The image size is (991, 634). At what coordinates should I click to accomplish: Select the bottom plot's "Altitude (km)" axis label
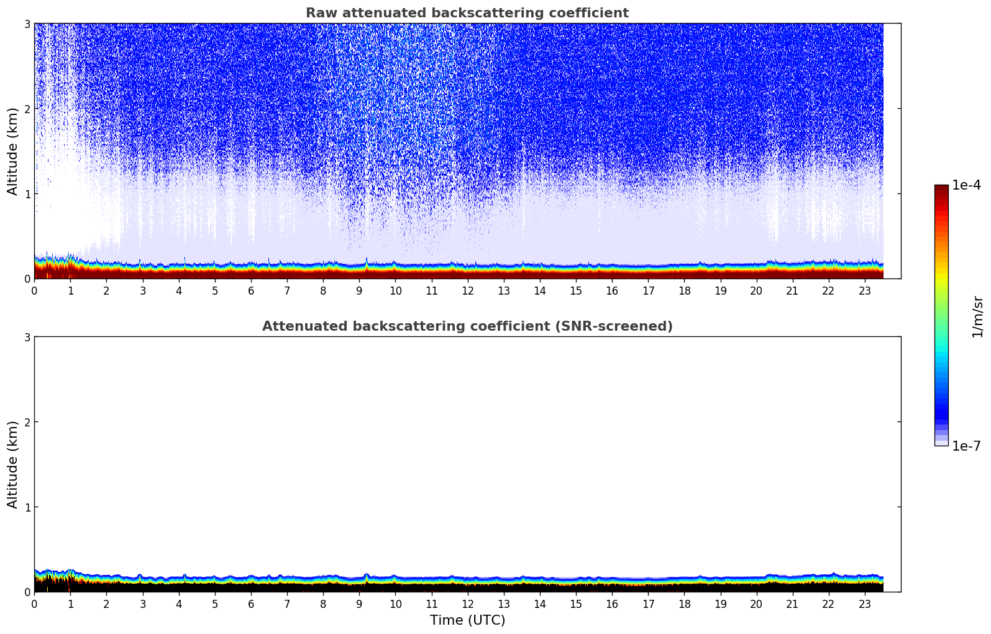(x=13, y=464)
